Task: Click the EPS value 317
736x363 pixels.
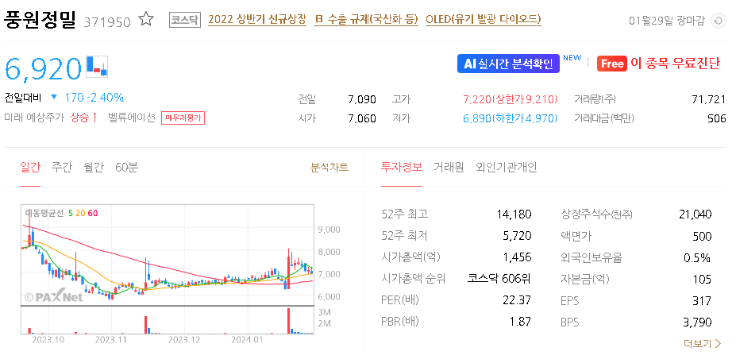Action: click(702, 300)
